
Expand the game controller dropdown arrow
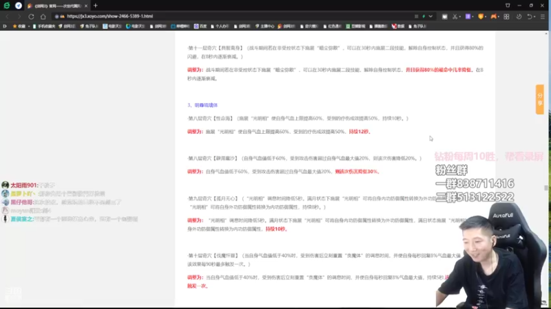[498, 16]
